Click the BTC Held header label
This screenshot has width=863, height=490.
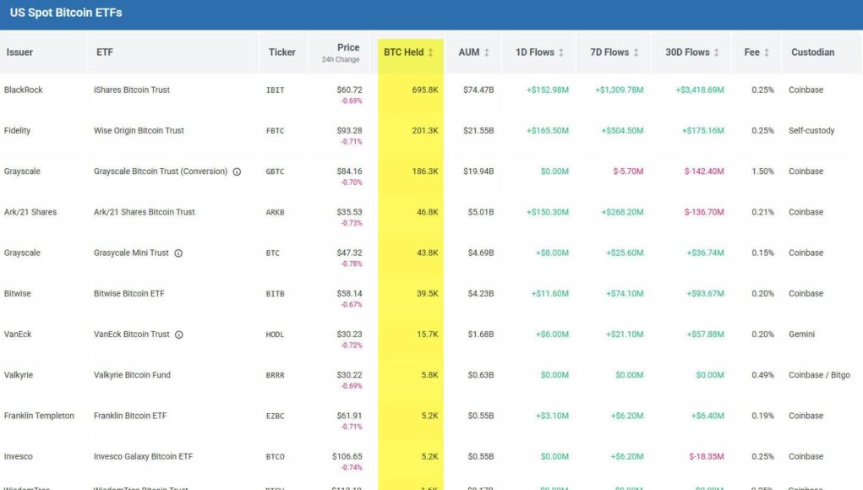pos(403,52)
